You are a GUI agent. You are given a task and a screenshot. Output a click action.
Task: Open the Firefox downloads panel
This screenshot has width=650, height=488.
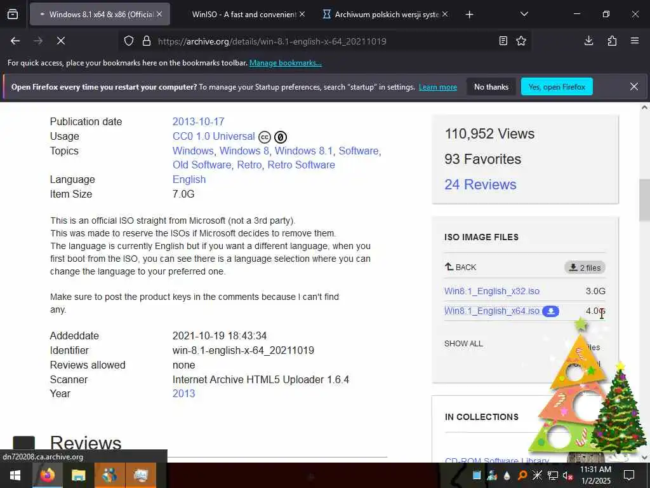tap(588, 41)
